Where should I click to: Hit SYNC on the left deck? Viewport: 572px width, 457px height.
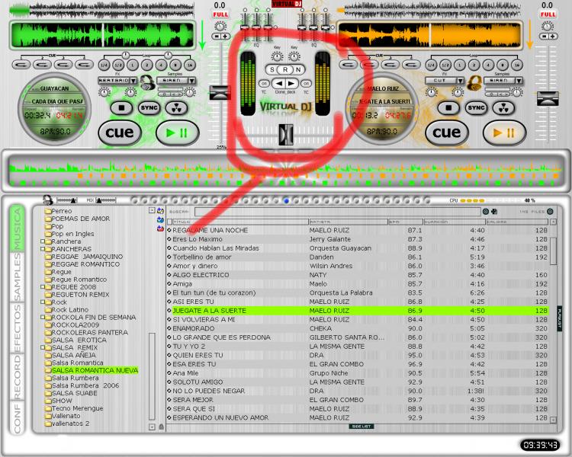click(x=149, y=108)
